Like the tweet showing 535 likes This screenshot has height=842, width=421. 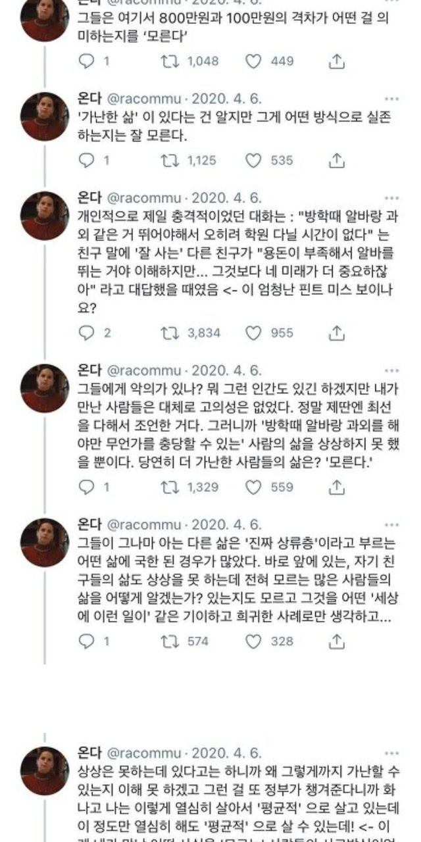(x=253, y=160)
